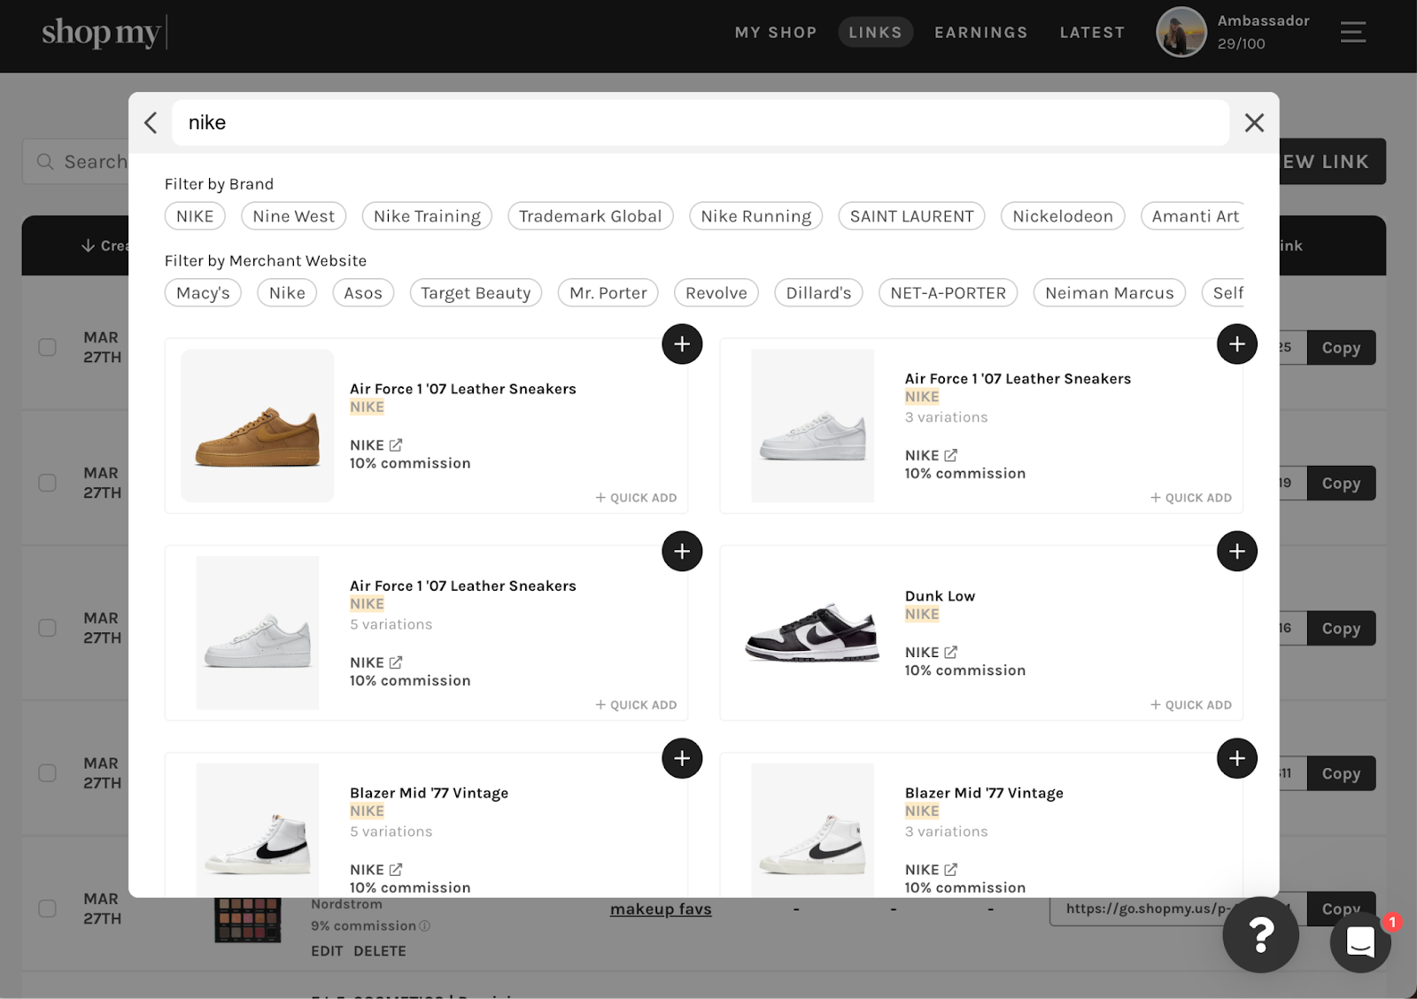Click the nike search input field
The image size is (1417, 999).
coord(700,122)
